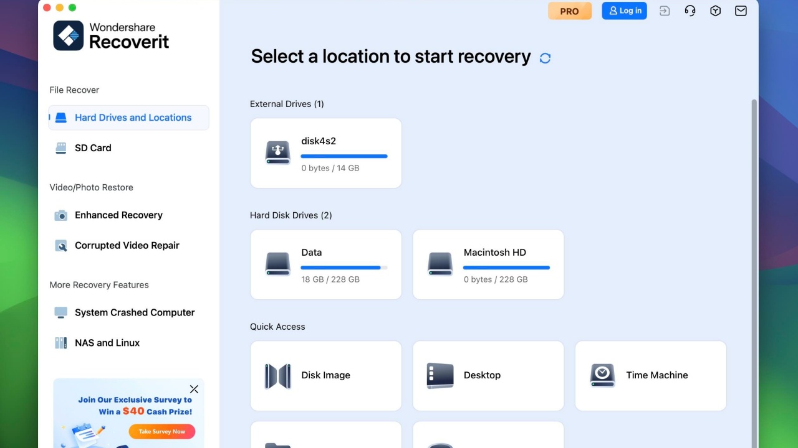Contact support via the headset icon
The width and height of the screenshot is (798, 448).
click(x=690, y=11)
